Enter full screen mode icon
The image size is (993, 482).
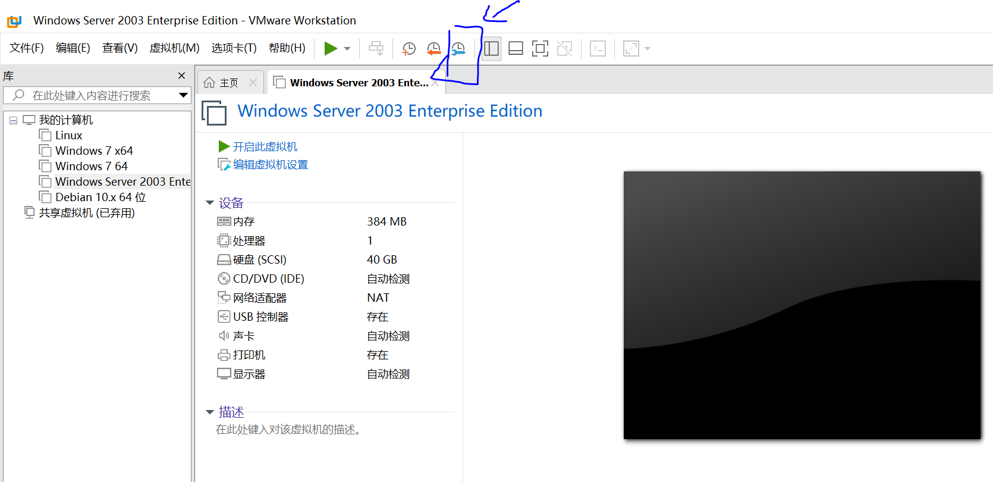540,48
